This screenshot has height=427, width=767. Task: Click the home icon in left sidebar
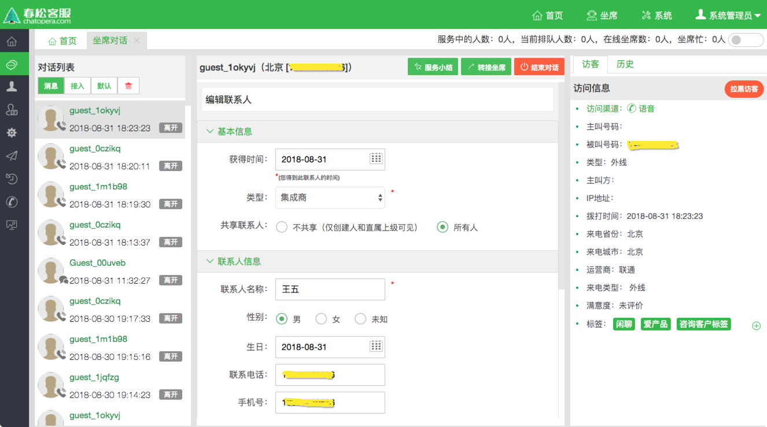tap(12, 42)
